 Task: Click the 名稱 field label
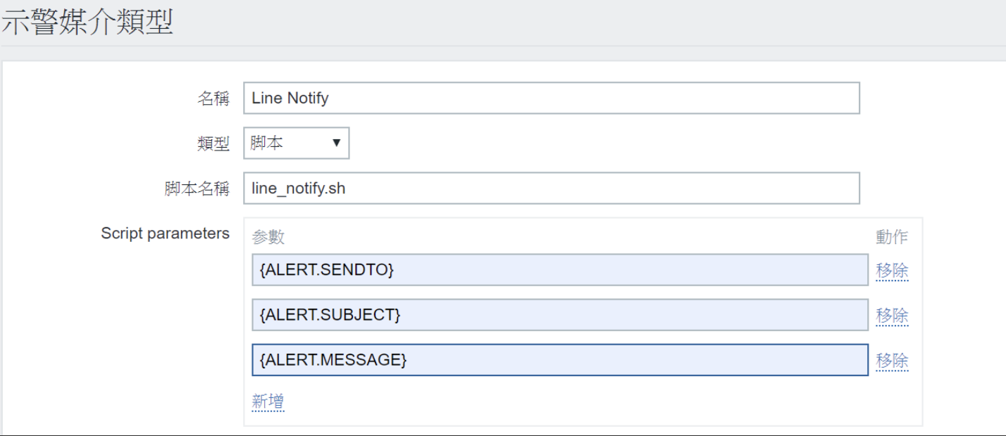213,98
